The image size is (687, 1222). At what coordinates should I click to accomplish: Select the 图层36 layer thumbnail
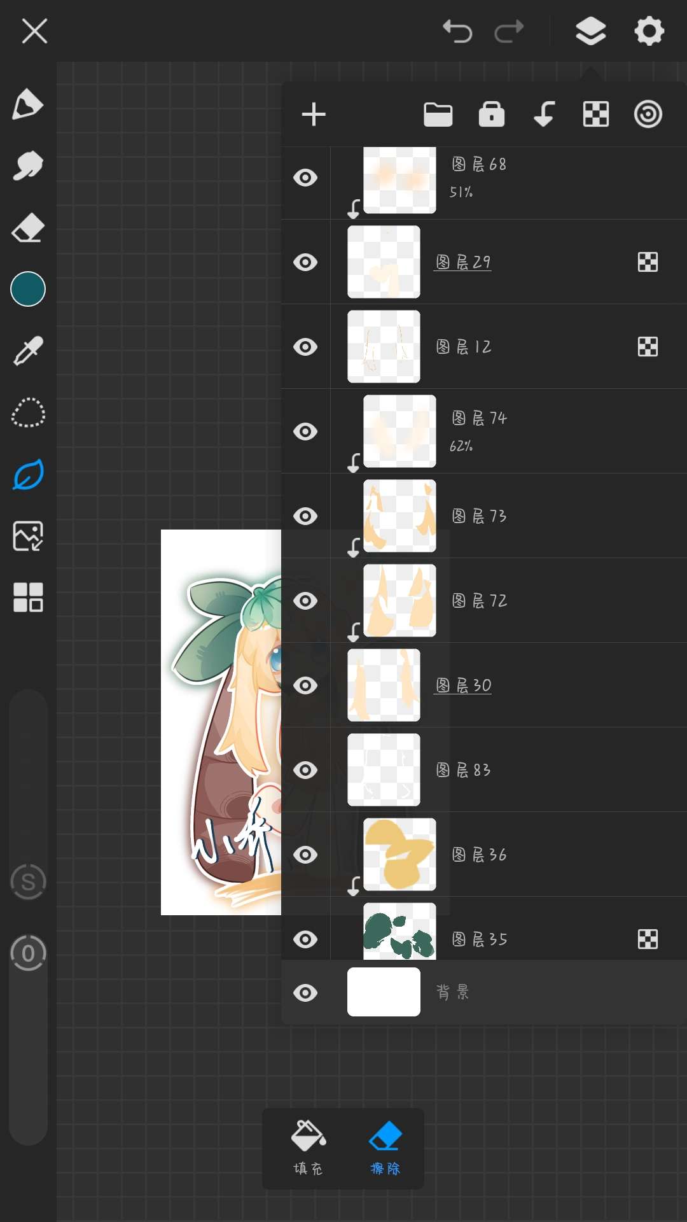coord(399,855)
